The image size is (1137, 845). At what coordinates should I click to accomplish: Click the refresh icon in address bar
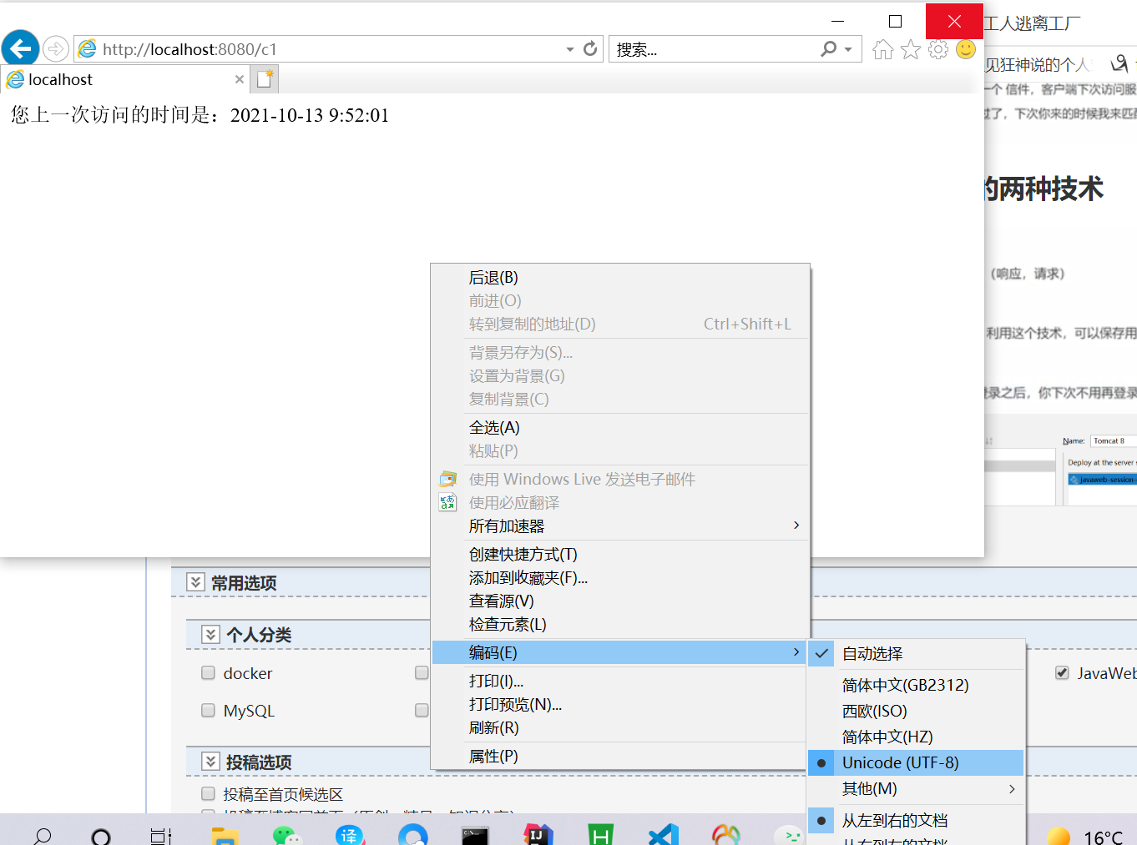tap(590, 49)
